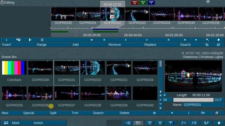Click the Replace button
This screenshot has width=225, height=126.
(161, 45)
